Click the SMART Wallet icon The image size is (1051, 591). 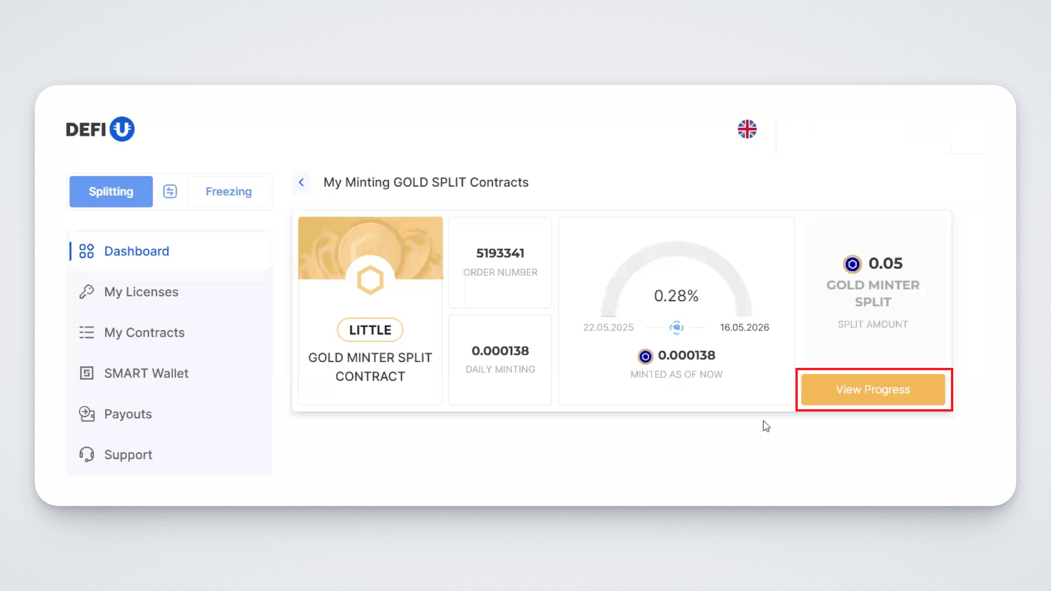click(86, 373)
